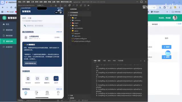Select 在线问诊 in hospital admin sidebar
This screenshot has height=102, width=182.
pyautogui.click(x=8, y=47)
